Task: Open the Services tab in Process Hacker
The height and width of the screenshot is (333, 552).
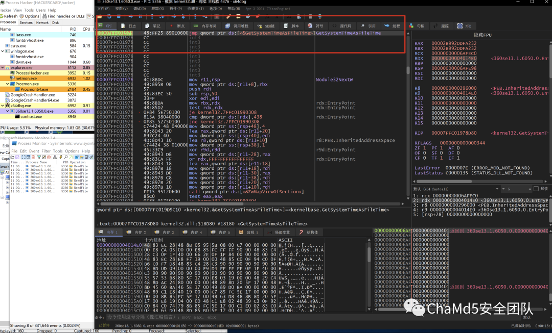Action: click(x=26, y=22)
